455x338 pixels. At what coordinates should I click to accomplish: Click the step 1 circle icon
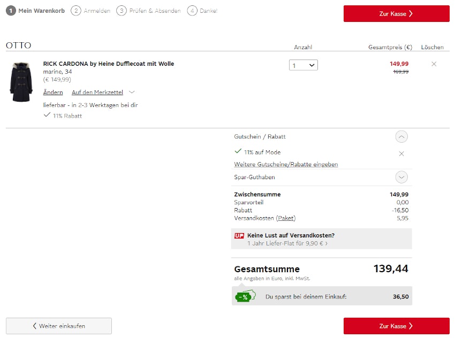(11, 11)
